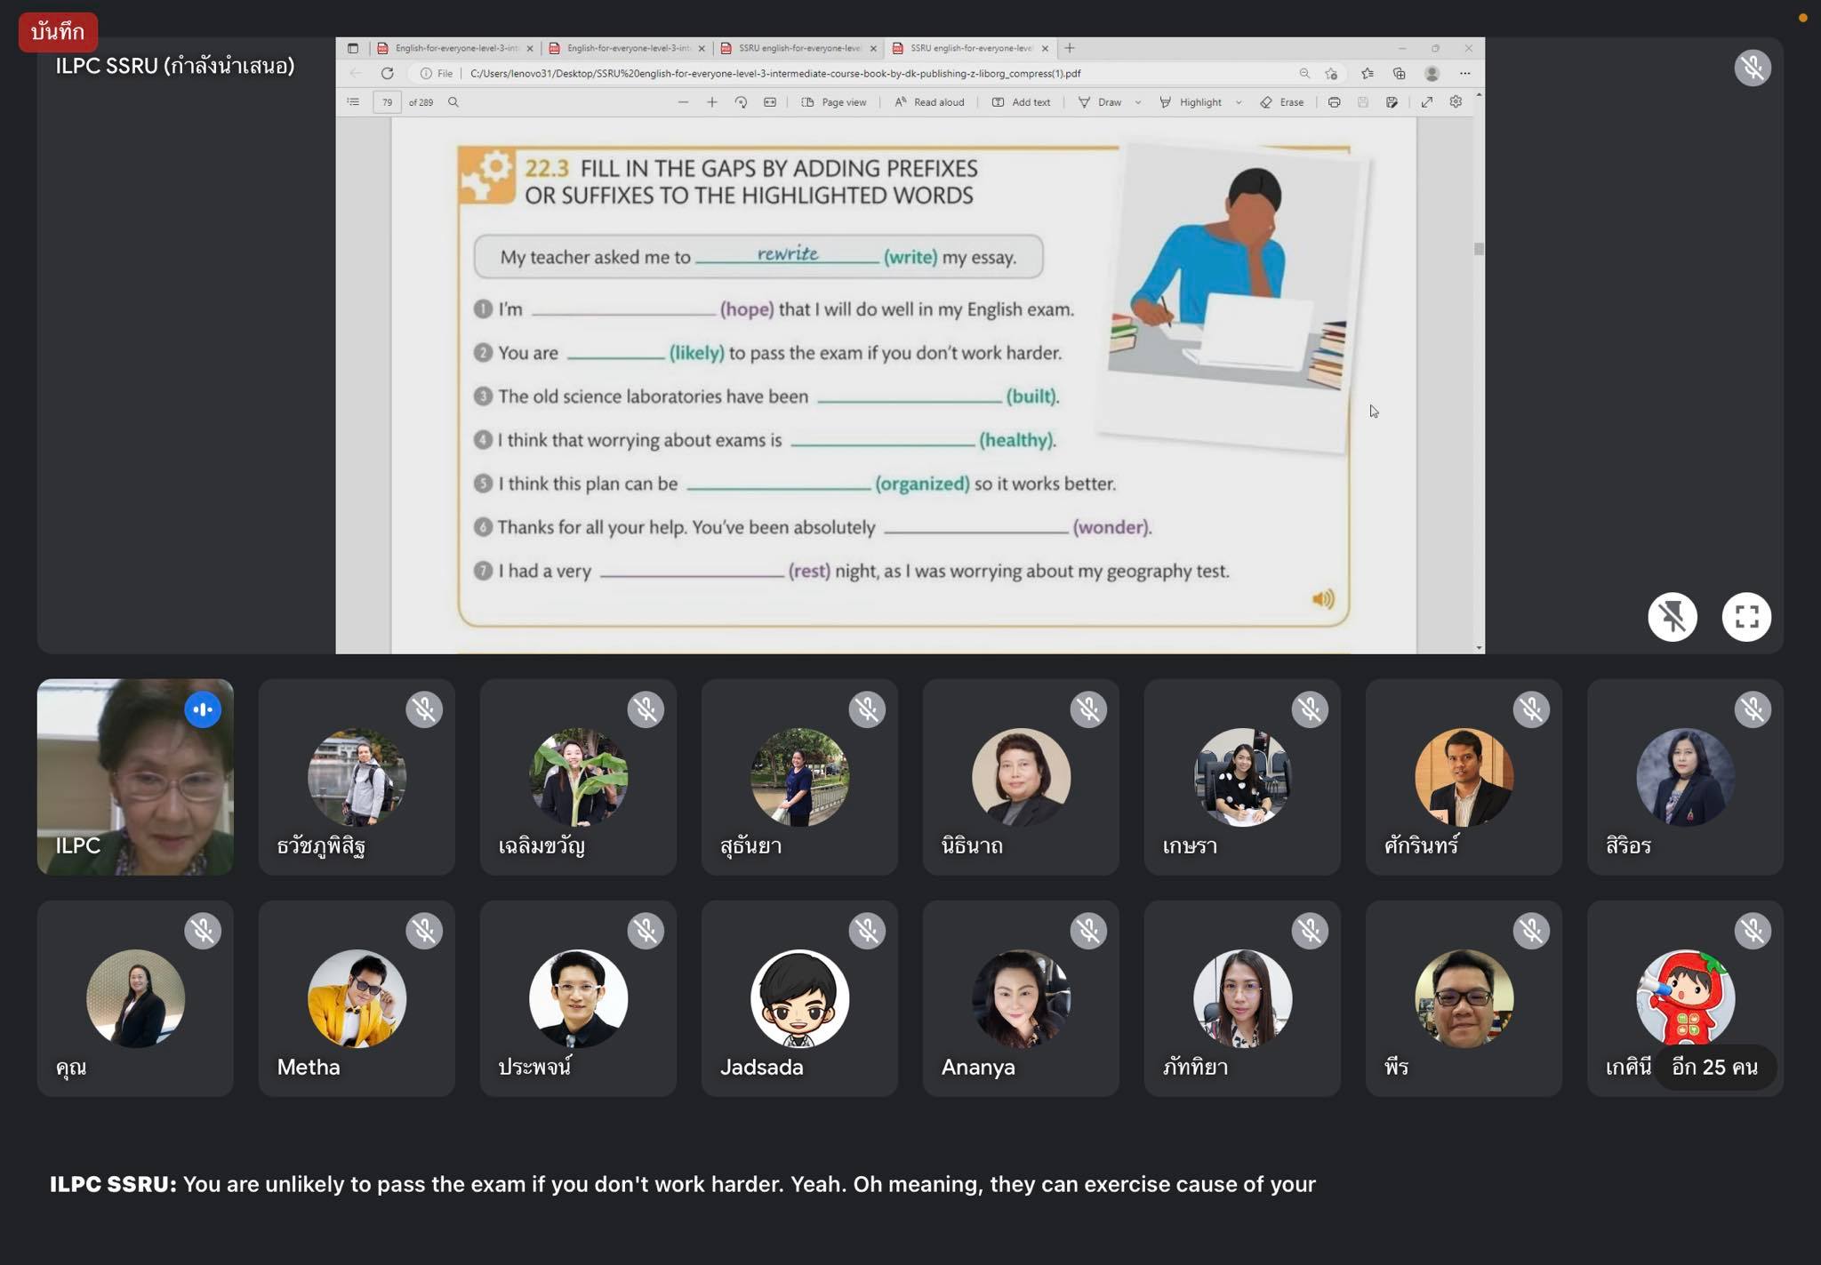Open PDF find with magnifier icon
This screenshot has height=1265, width=1821.
click(x=453, y=102)
